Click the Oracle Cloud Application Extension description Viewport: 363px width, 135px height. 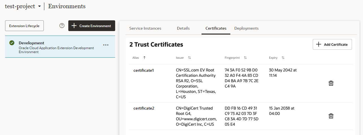[56, 50]
